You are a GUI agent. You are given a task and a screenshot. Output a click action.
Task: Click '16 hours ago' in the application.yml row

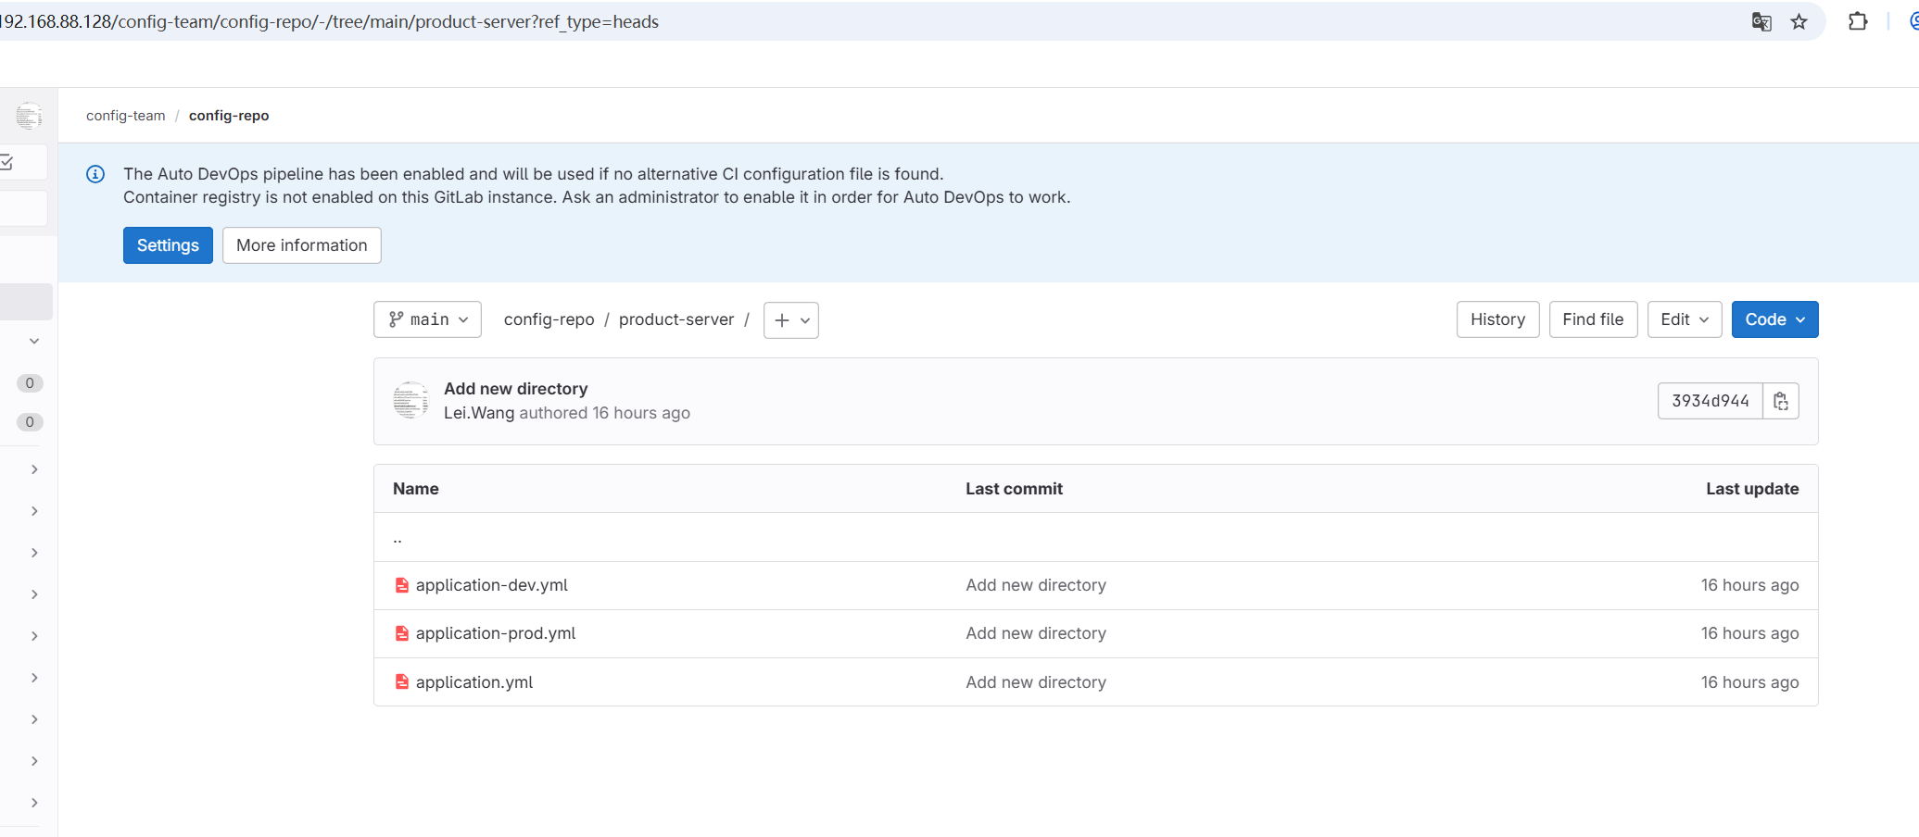click(x=1749, y=682)
